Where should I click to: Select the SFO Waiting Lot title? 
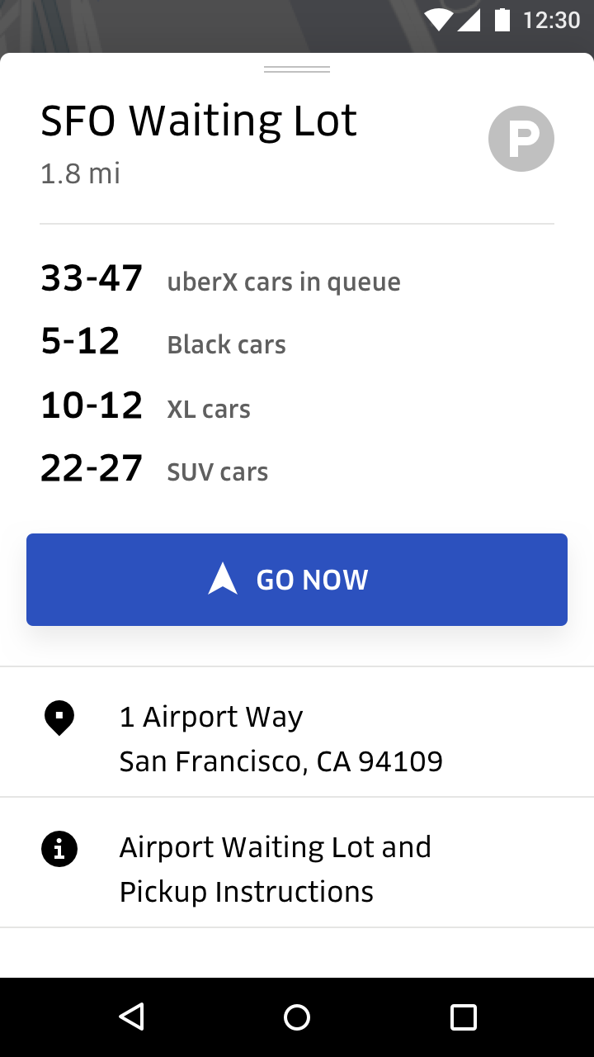[x=199, y=121]
